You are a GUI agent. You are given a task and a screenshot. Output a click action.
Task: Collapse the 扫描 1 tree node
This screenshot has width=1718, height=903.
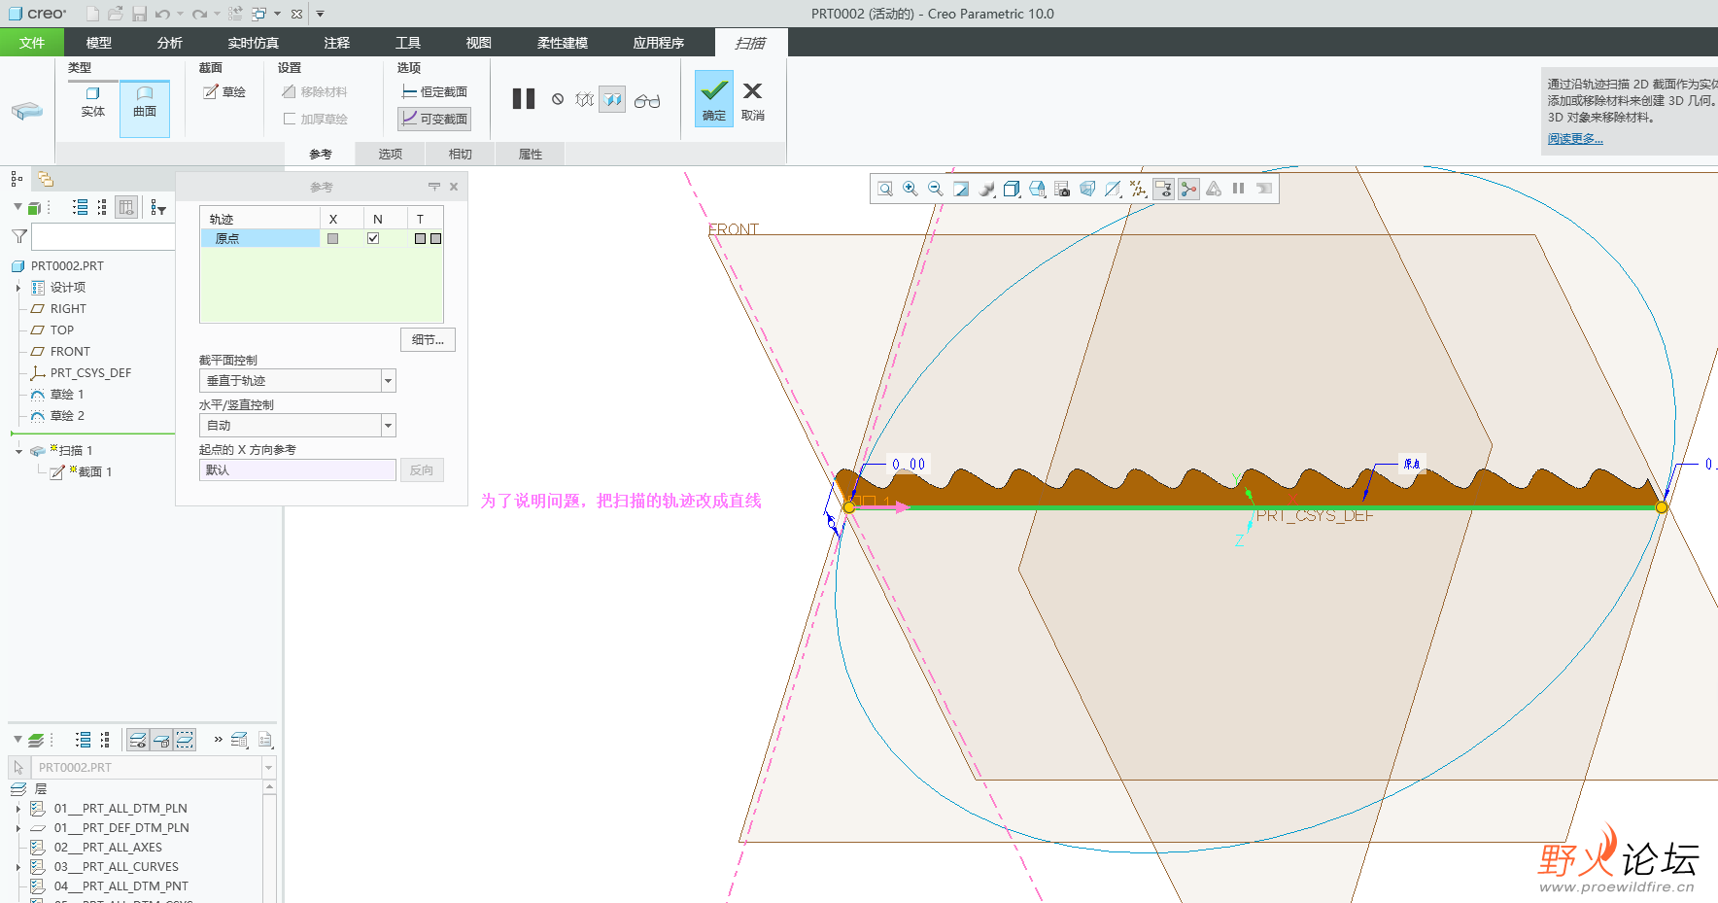(18, 451)
